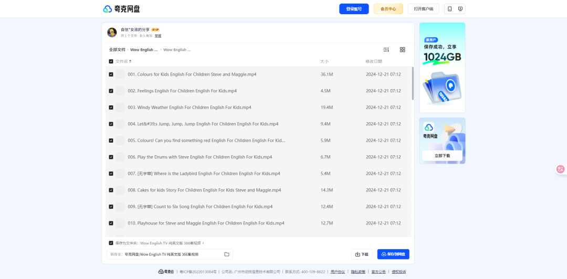Screen dimensions: 567x279
Task: Uncheck 005. Colours! Can you find file
Action: (111, 141)
